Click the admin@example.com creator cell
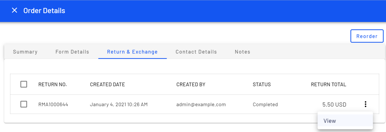Viewport: 386px width, 132px height. 201,105
